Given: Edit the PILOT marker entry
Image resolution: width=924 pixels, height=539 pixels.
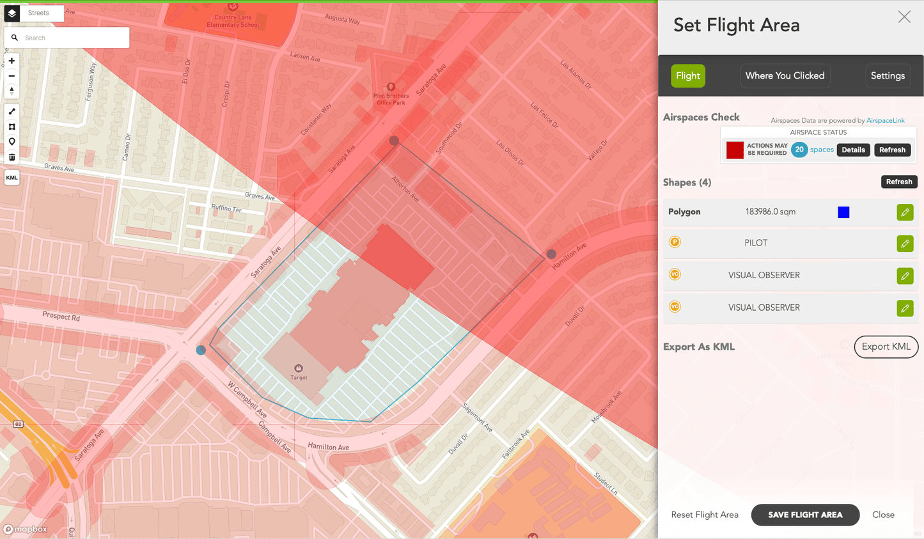Looking at the screenshot, I should (905, 244).
